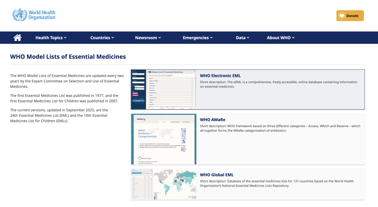Click the WHO Model Lists of Essential Medicines heading

click(68, 57)
